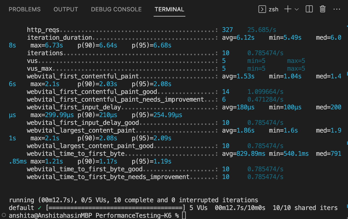Open a new terminal with the plus icon

coord(287,9)
